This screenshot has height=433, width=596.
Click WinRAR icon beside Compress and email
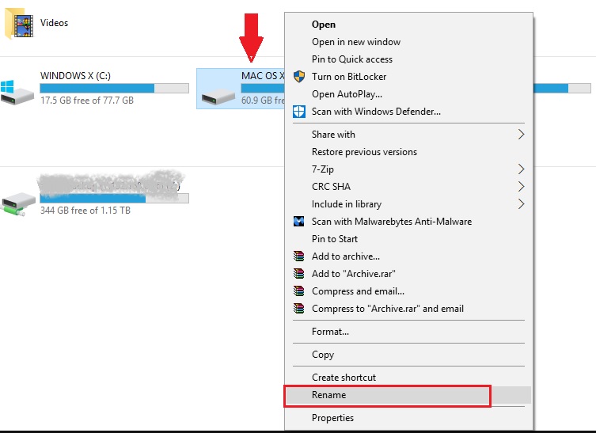pyautogui.click(x=299, y=291)
